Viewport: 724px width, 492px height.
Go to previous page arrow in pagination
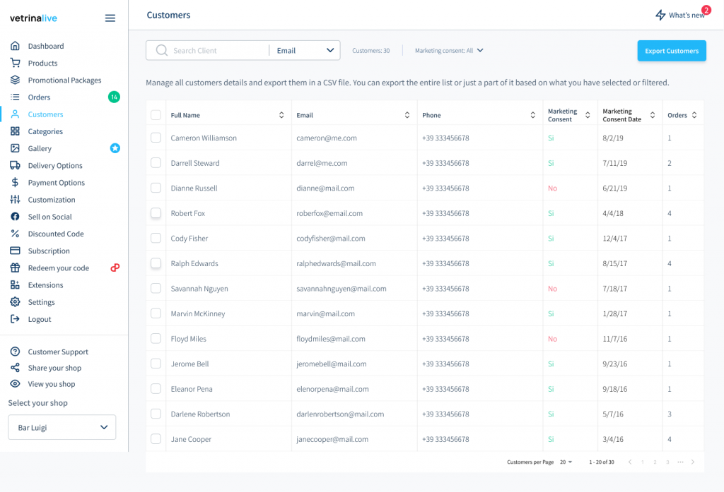click(x=630, y=462)
